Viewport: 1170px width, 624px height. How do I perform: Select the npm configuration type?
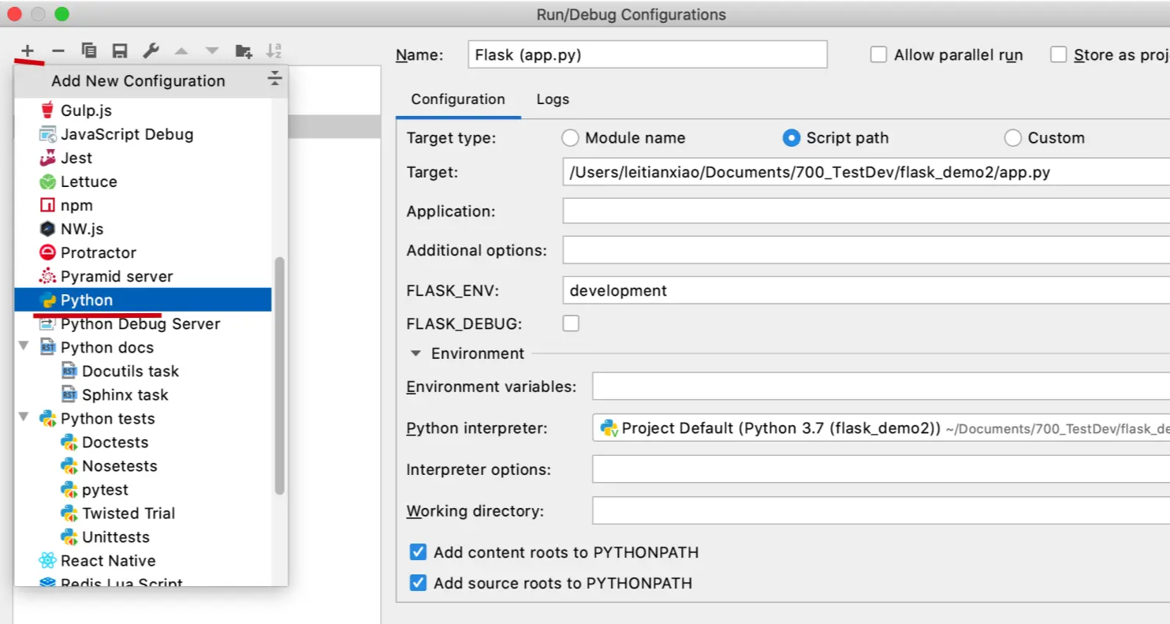[x=143, y=205]
